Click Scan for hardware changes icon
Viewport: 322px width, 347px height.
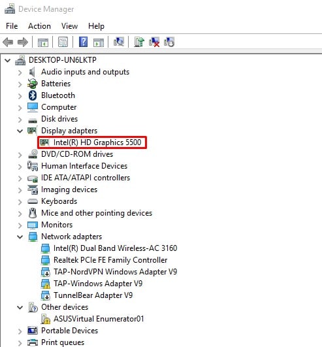[119, 42]
